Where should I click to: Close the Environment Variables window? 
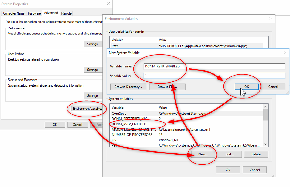tap(271, 18)
